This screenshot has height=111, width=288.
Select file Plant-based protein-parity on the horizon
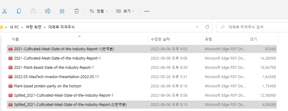(142, 86)
